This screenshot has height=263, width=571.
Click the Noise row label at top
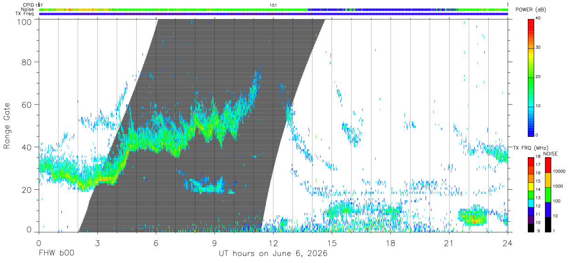27,9
